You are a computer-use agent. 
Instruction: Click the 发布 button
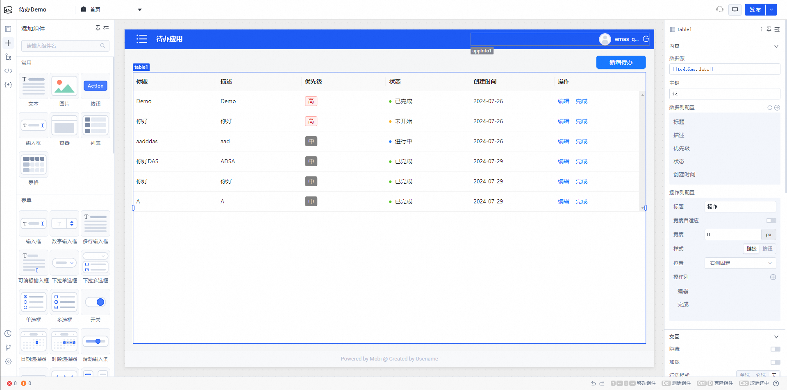[755, 9]
